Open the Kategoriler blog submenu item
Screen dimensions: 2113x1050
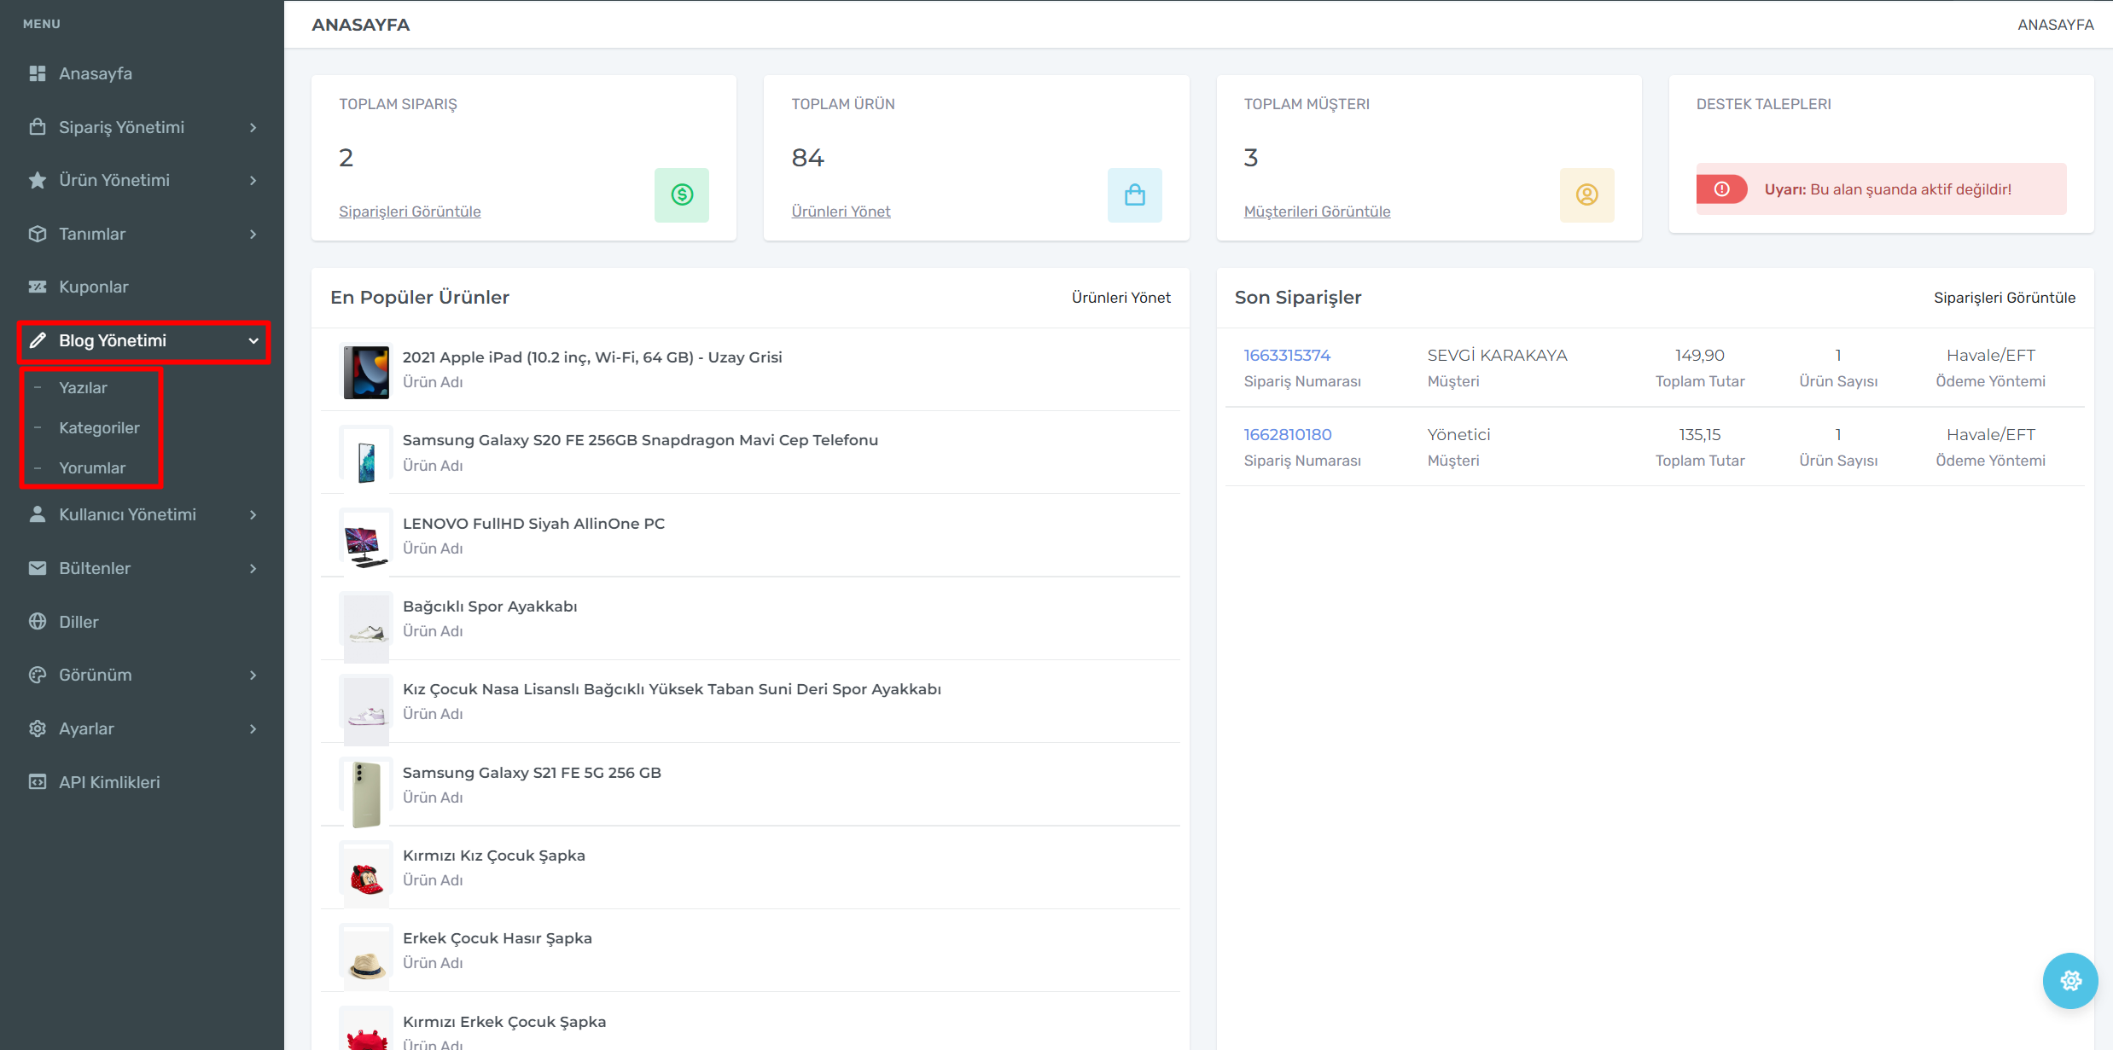pyautogui.click(x=99, y=427)
